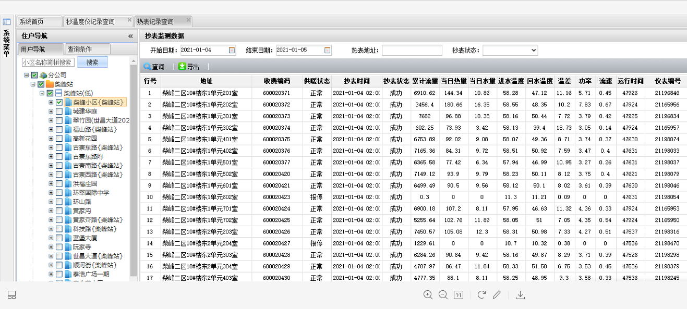The image size is (687, 309).
Task: Click billing code cell 600020427
Action: [x=276, y=243]
